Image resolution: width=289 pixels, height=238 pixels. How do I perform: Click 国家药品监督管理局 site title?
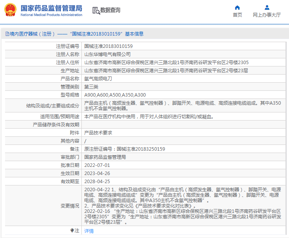click(x=51, y=8)
